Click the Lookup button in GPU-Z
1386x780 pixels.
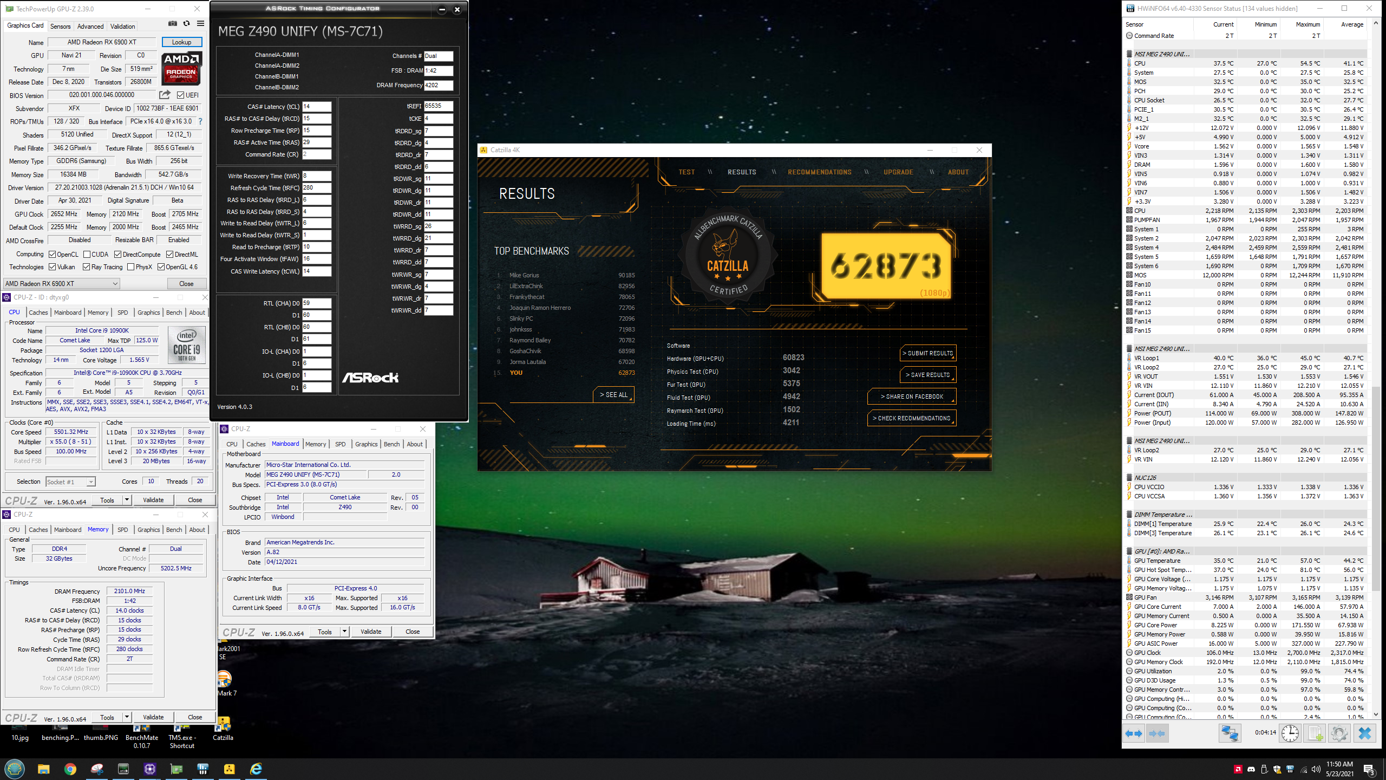[182, 42]
